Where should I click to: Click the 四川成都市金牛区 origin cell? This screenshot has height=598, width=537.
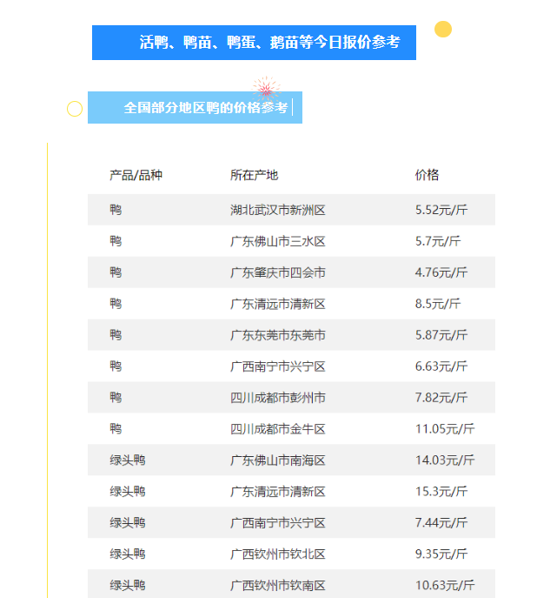pos(277,429)
